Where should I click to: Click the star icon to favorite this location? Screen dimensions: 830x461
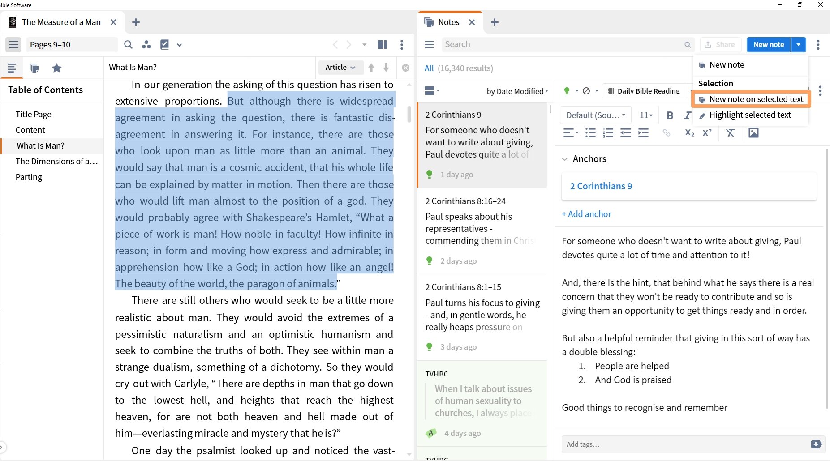[x=56, y=68]
